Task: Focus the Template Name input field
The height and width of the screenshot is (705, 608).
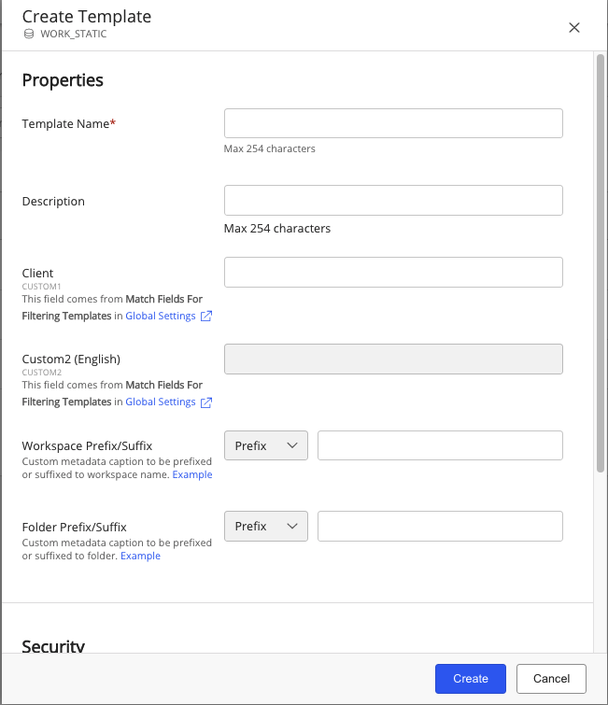Action: point(393,123)
